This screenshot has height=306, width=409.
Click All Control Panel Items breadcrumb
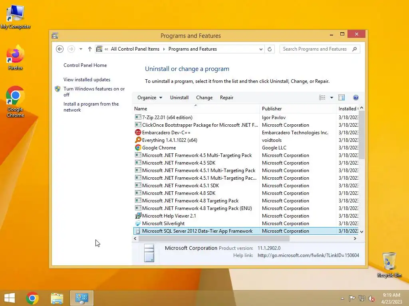tap(135, 49)
